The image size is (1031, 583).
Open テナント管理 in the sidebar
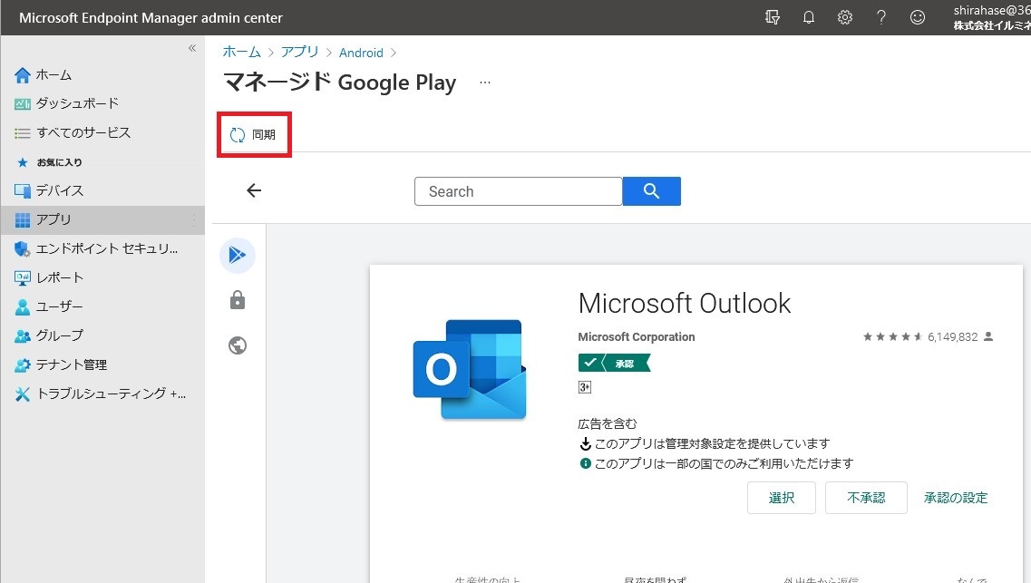(x=102, y=364)
